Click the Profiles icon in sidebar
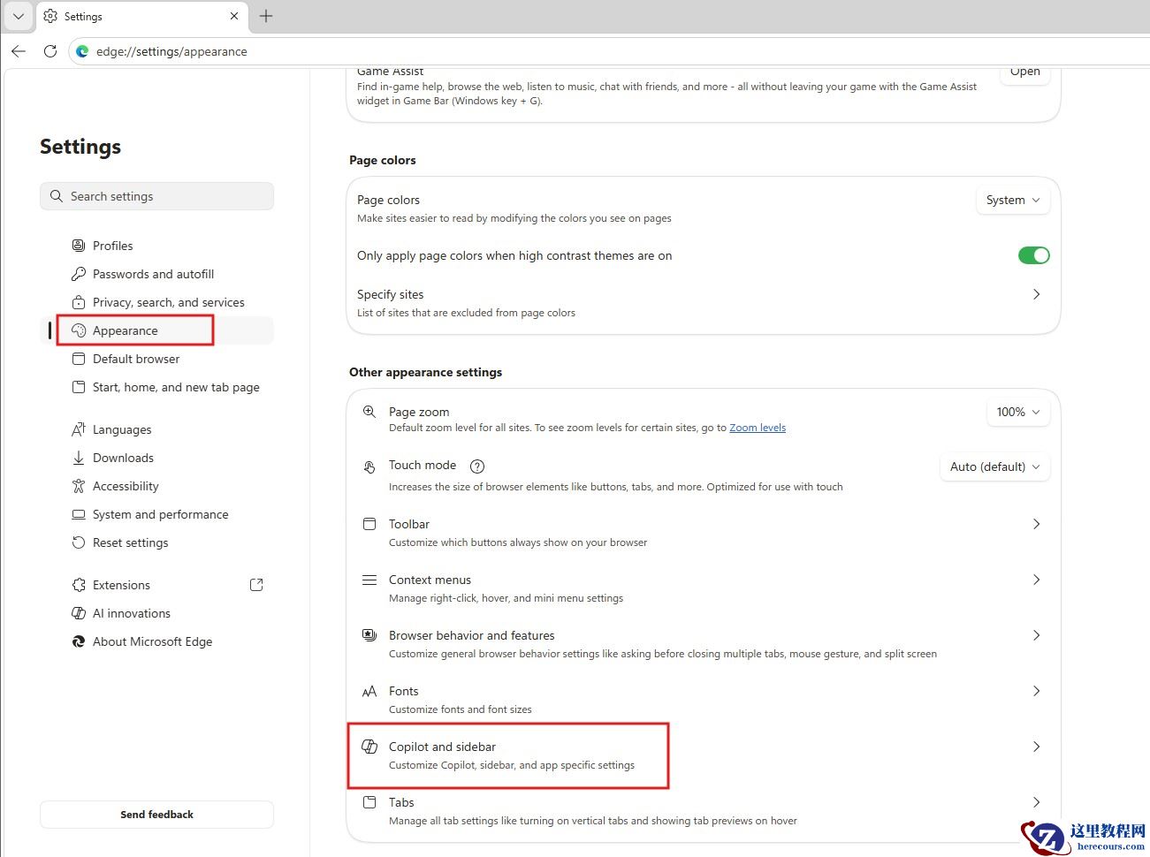This screenshot has height=857, width=1150. [x=79, y=246]
